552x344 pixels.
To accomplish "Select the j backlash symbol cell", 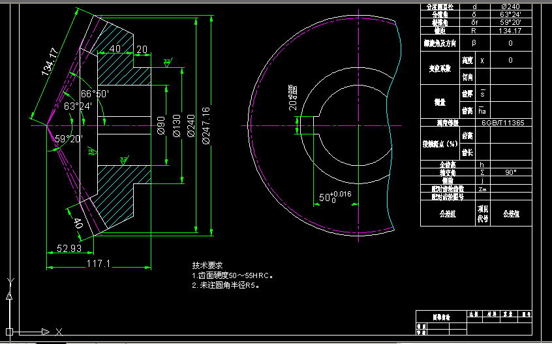I will point(482,181).
